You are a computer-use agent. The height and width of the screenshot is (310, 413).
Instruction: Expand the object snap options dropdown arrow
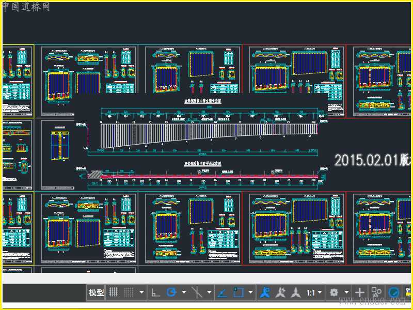click(x=250, y=292)
